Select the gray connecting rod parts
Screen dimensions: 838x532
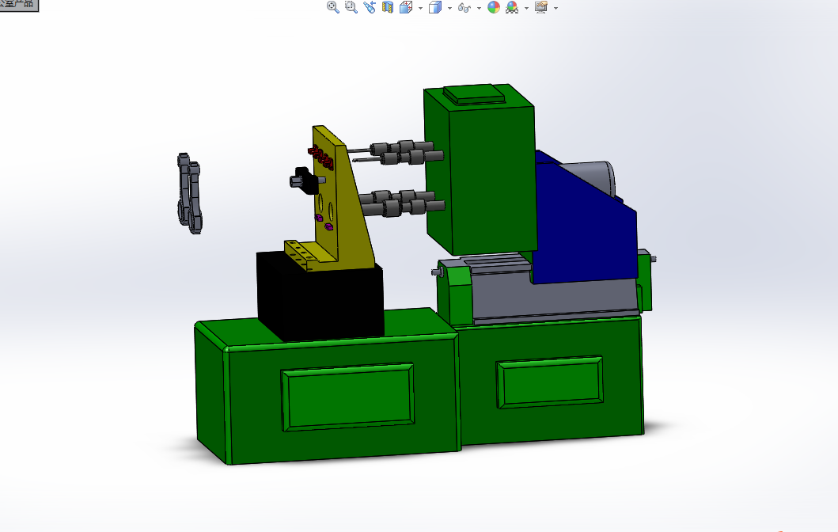click(x=190, y=193)
